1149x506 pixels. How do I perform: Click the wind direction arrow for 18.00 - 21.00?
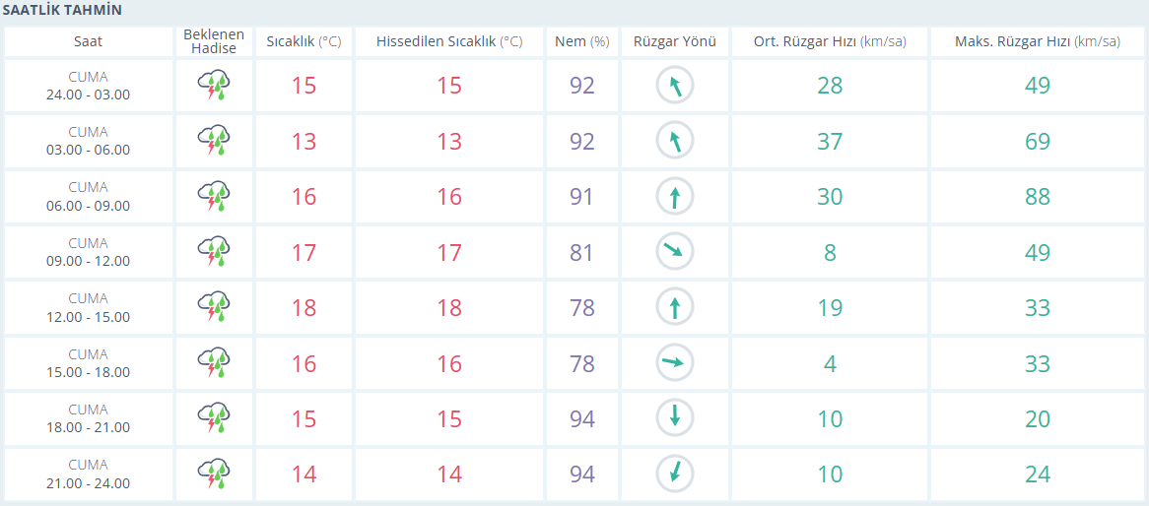click(675, 418)
